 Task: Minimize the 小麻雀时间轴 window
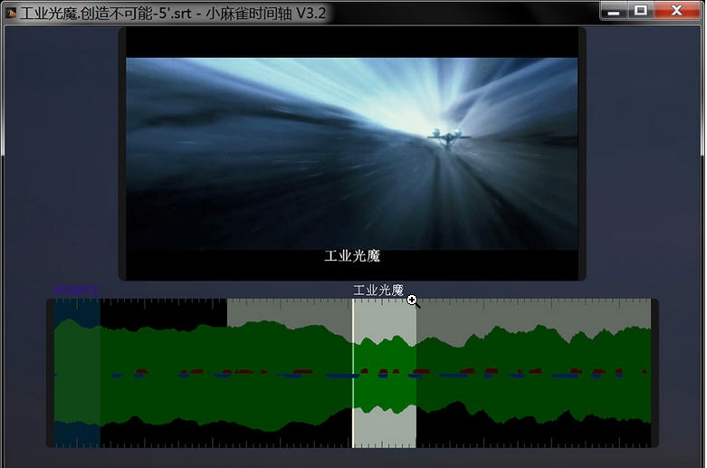tap(613, 11)
